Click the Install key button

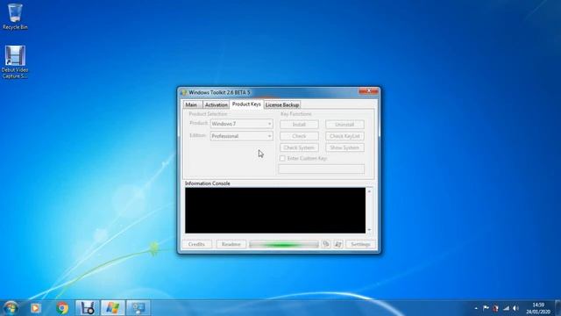(x=299, y=125)
